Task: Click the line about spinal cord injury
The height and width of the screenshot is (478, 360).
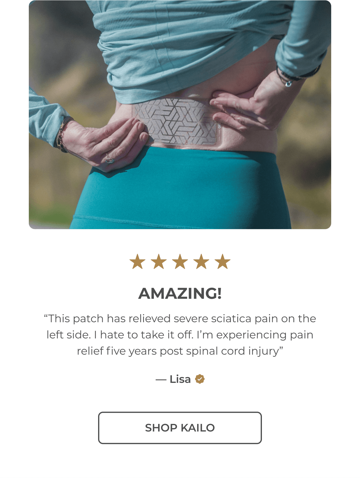Action: pyautogui.click(x=180, y=351)
